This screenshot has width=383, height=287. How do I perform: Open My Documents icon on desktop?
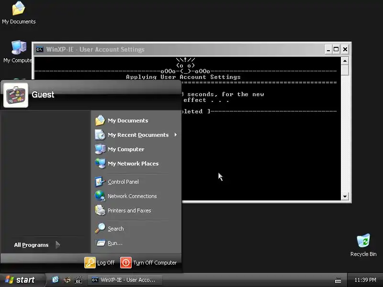(x=19, y=13)
